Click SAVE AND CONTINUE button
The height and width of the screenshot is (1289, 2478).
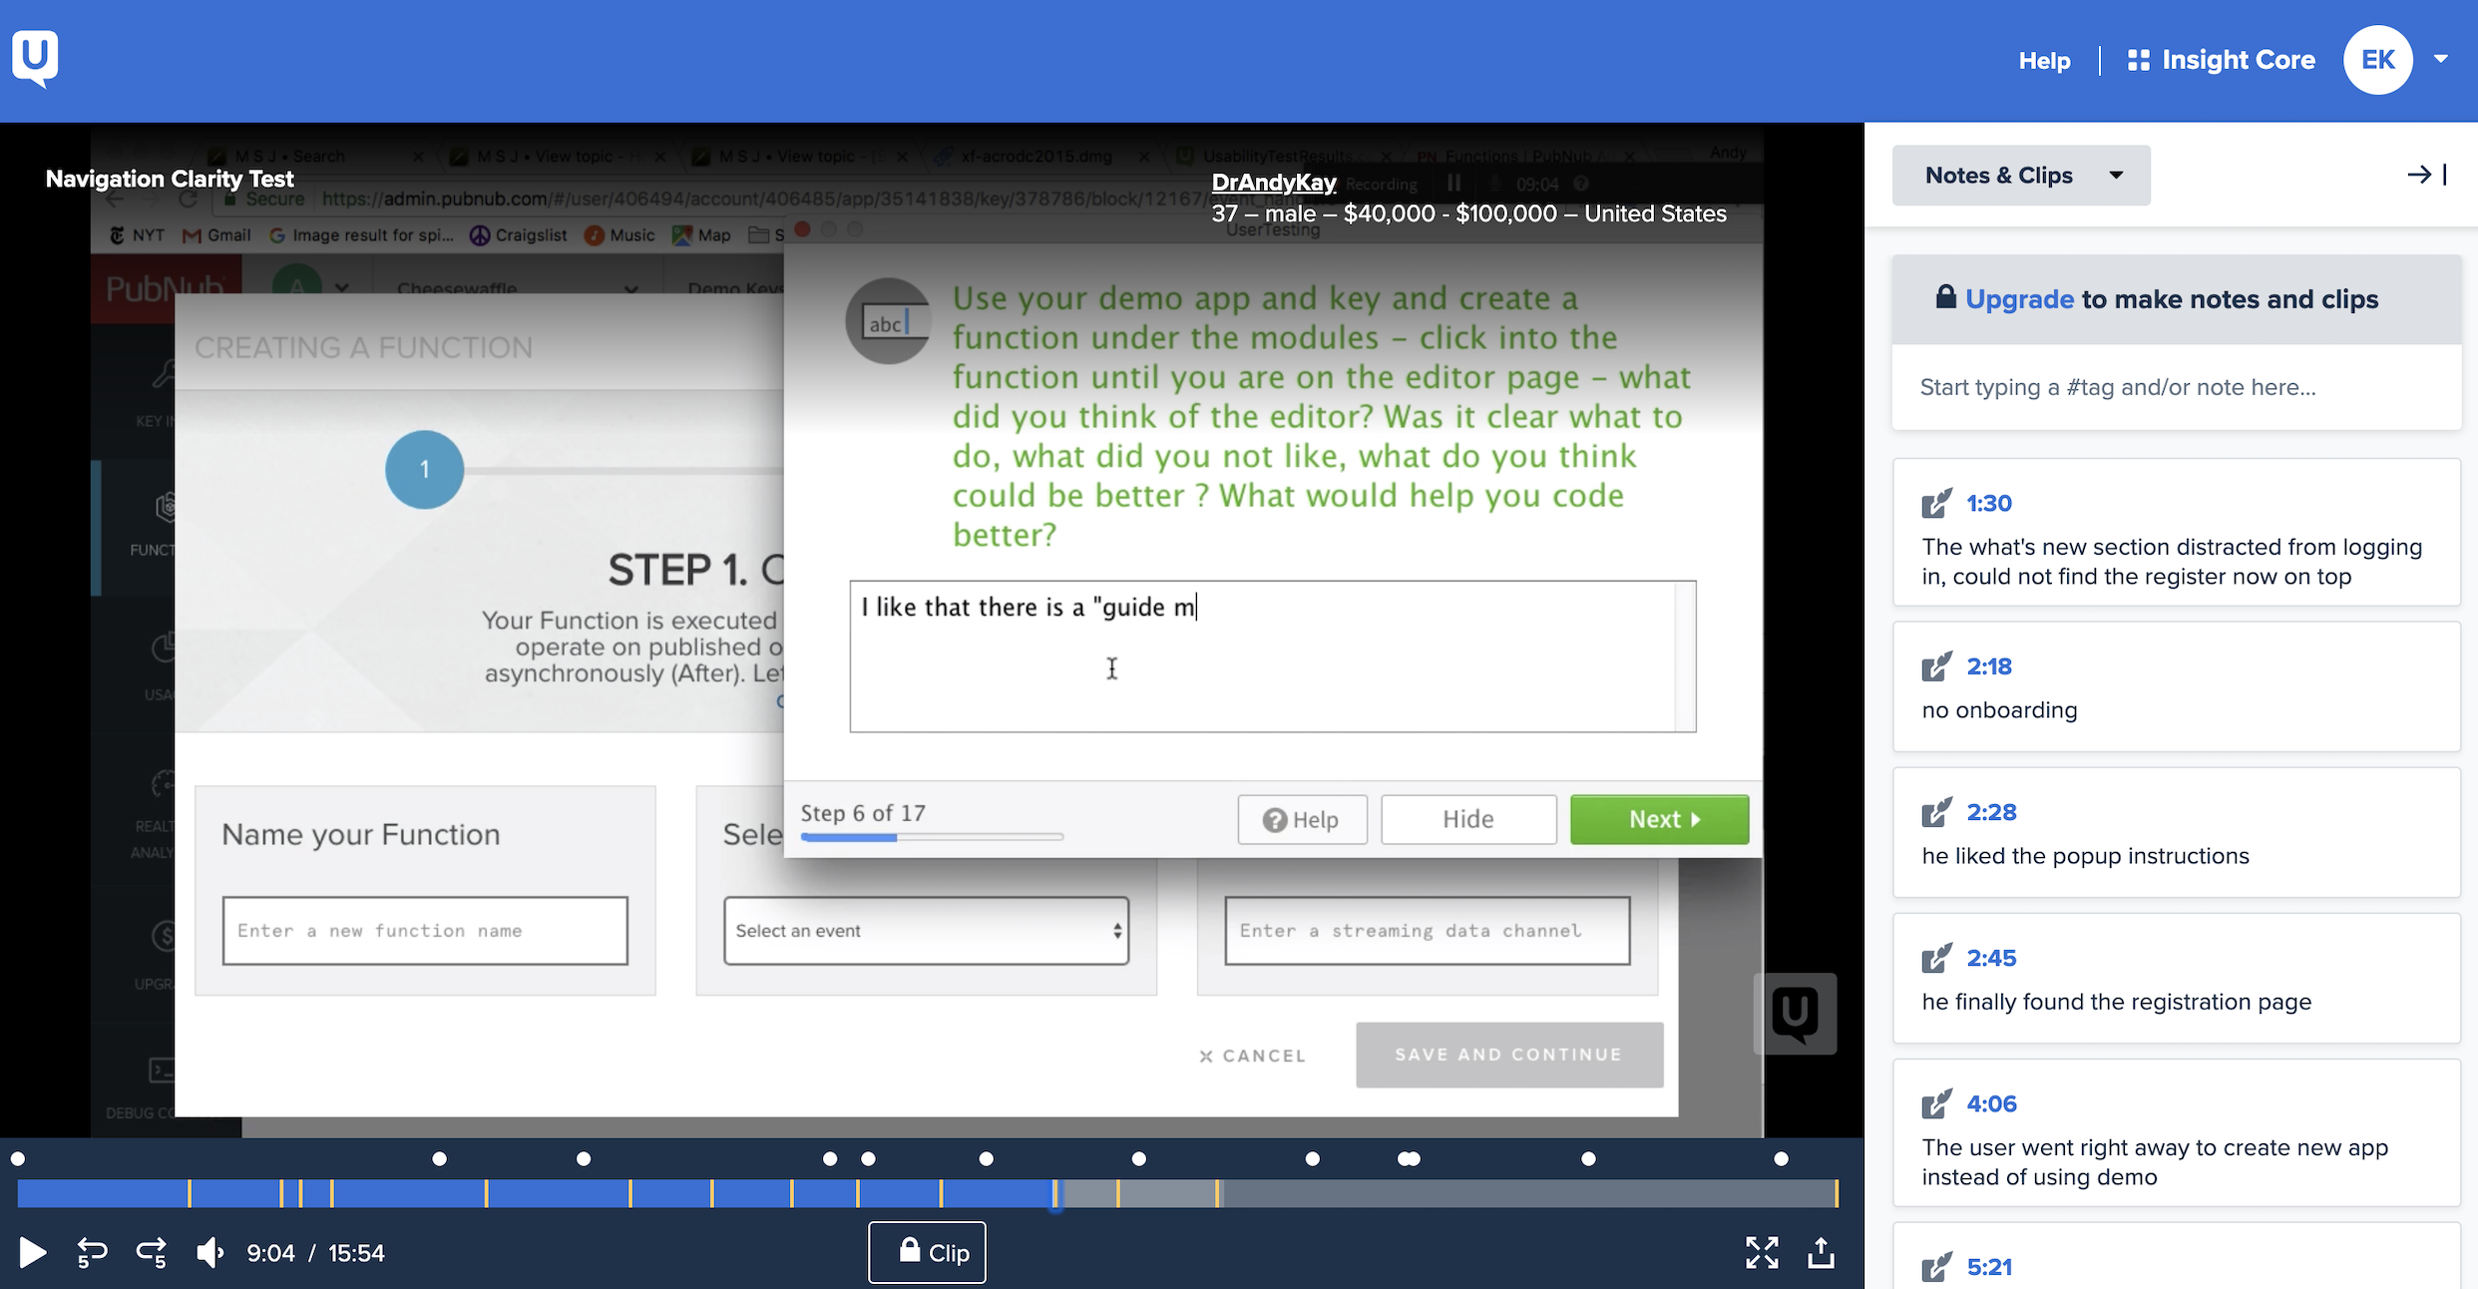[x=1509, y=1055]
